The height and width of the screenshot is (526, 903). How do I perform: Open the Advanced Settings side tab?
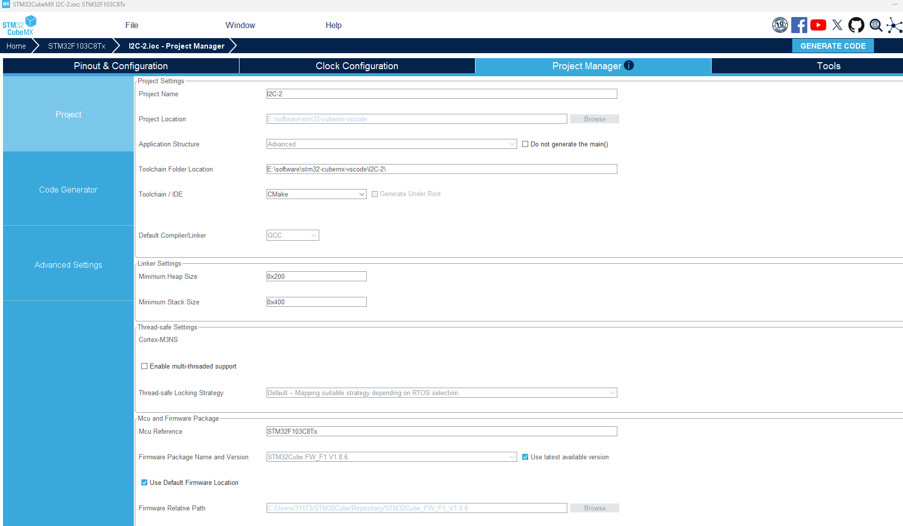point(68,264)
